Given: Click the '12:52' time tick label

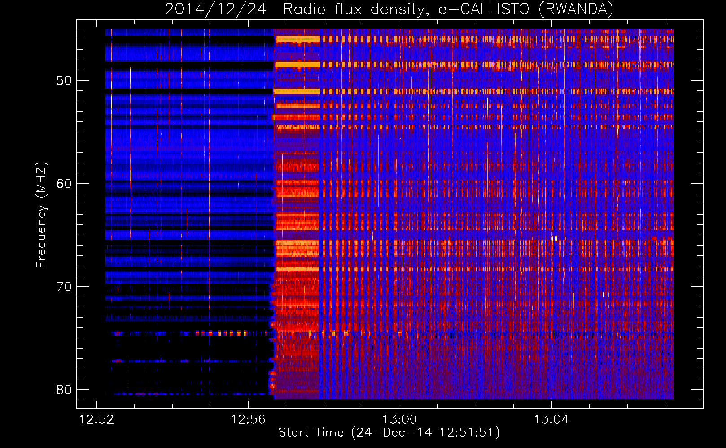Looking at the screenshot, I should (x=97, y=420).
